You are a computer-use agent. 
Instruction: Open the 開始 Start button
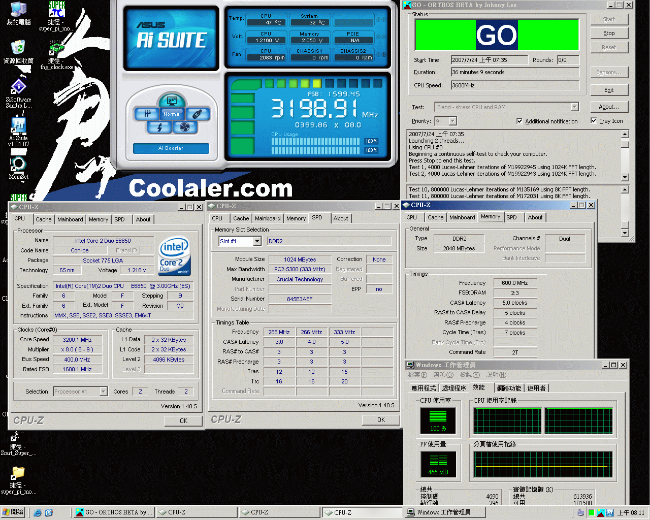pyautogui.click(x=13, y=512)
